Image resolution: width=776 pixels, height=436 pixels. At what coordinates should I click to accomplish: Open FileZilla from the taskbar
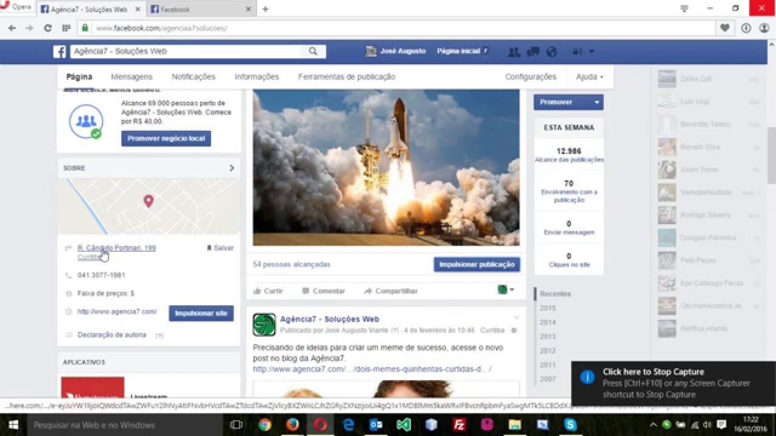[x=459, y=425]
